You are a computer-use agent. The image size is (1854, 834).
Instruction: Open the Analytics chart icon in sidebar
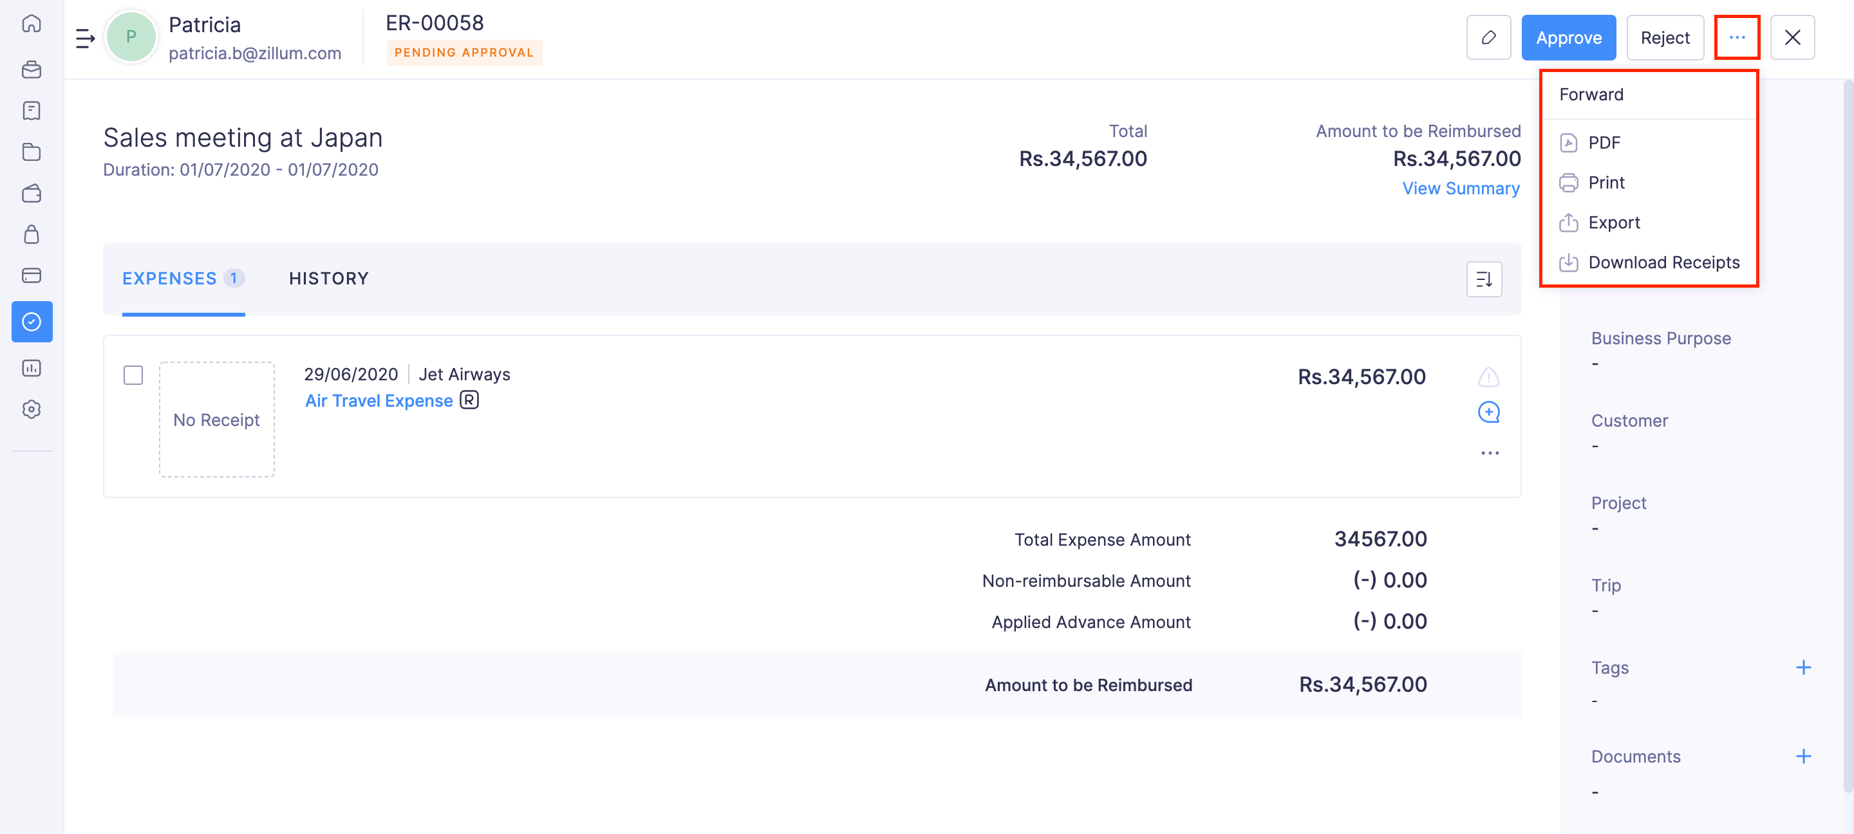pos(32,369)
